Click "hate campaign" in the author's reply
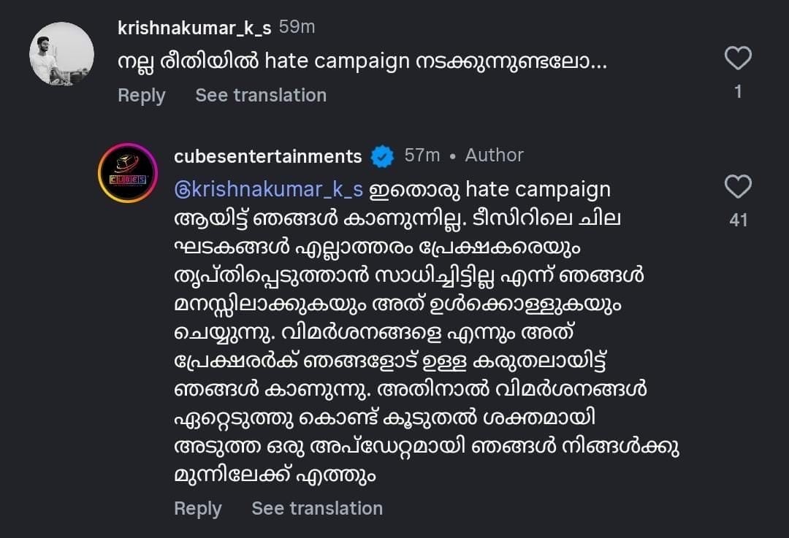 point(537,190)
